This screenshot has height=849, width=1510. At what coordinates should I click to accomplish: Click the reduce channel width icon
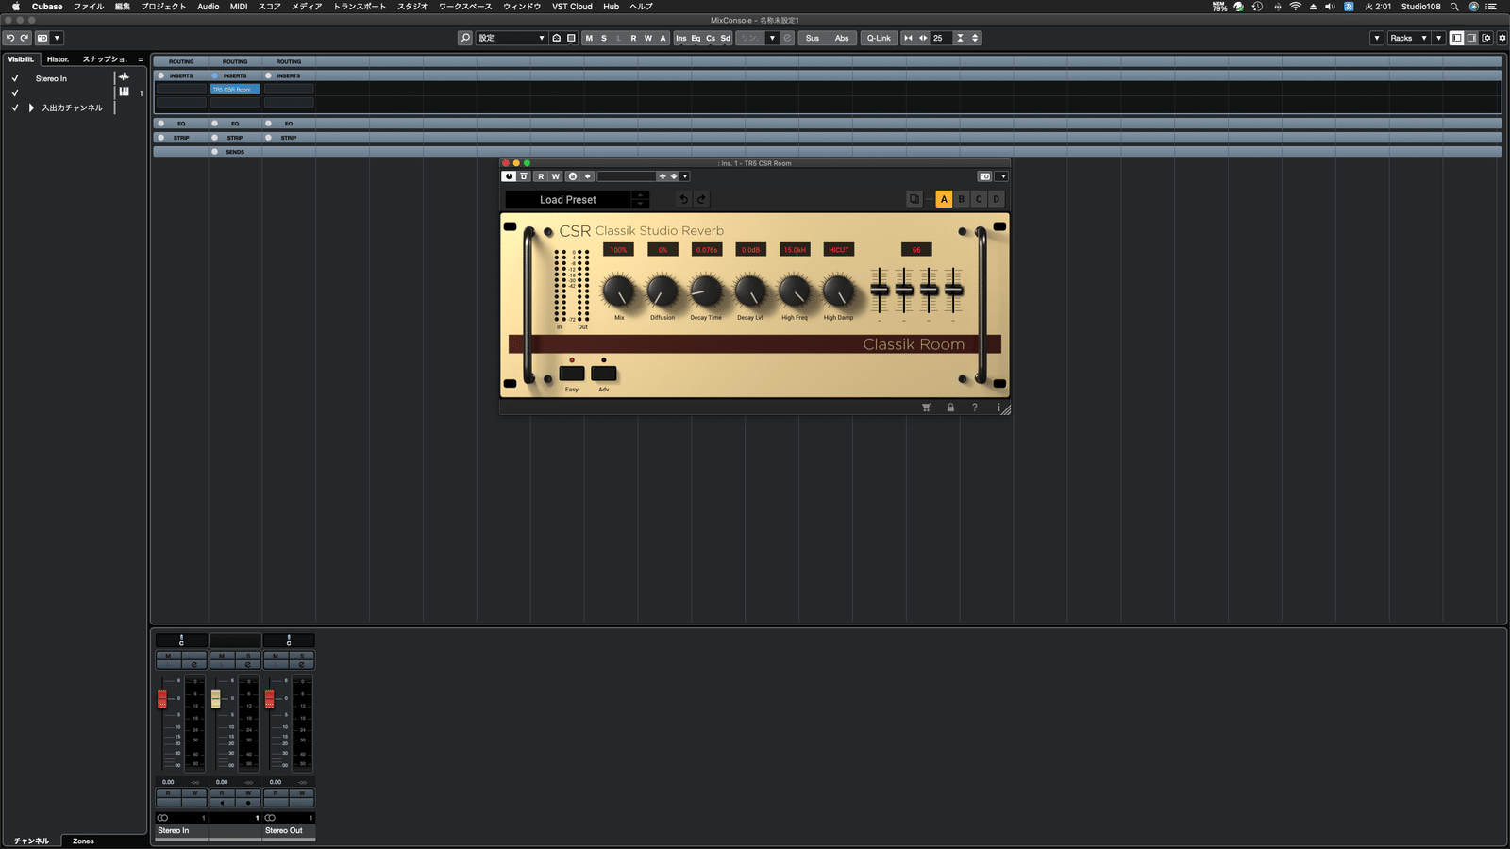pyautogui.click(x=908, y=38)
